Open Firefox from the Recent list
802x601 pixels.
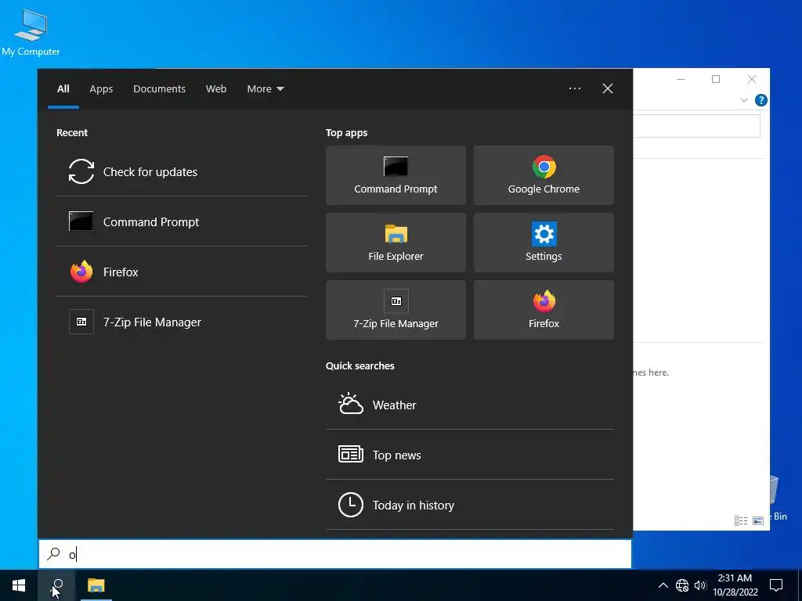[x=182, y=272]
